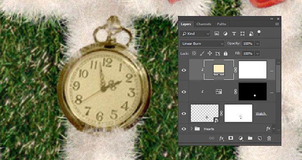Switch to the Paths tab
This screenshot has width=302, height=160.
pos(222,24)
